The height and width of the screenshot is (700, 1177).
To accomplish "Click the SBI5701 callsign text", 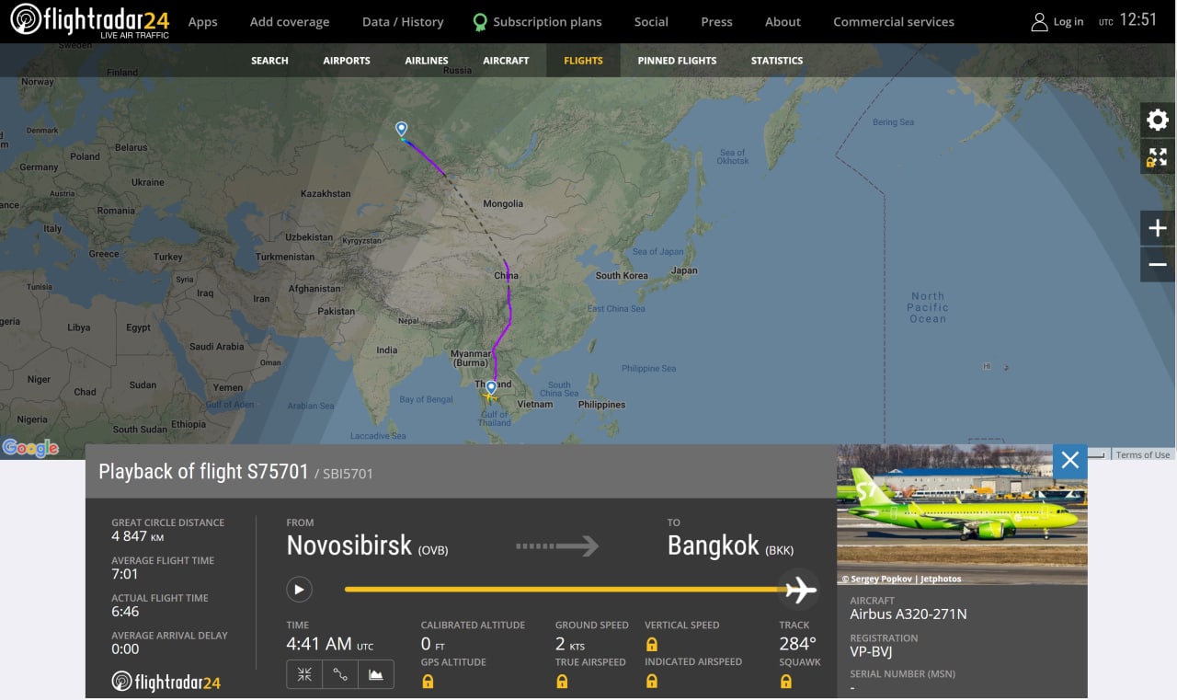I will pyautogui.click(x=348, y=474).
